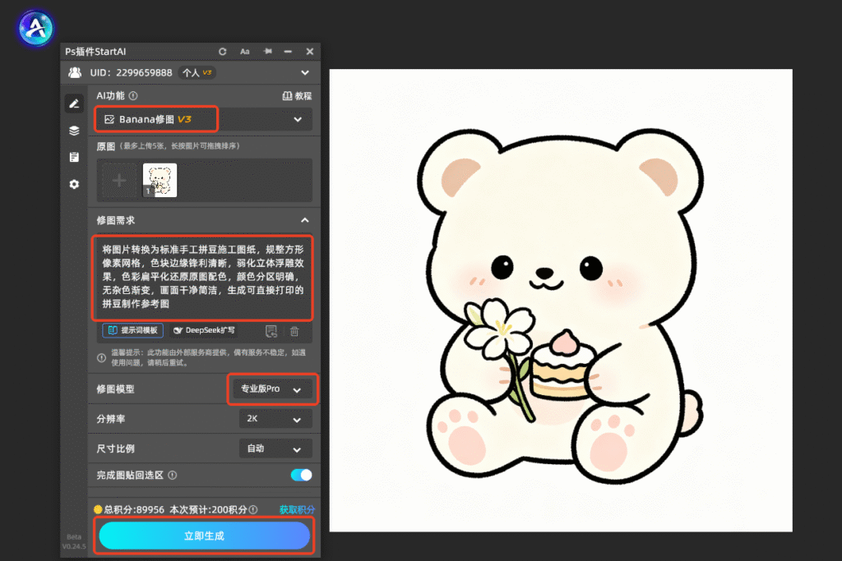The width and height of the screenshot is (842, 561).
Task: Click the UID: 2299659888 text
Action: click(x=131, y=73)
